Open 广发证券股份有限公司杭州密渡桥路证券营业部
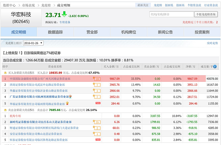 point(39,97)
